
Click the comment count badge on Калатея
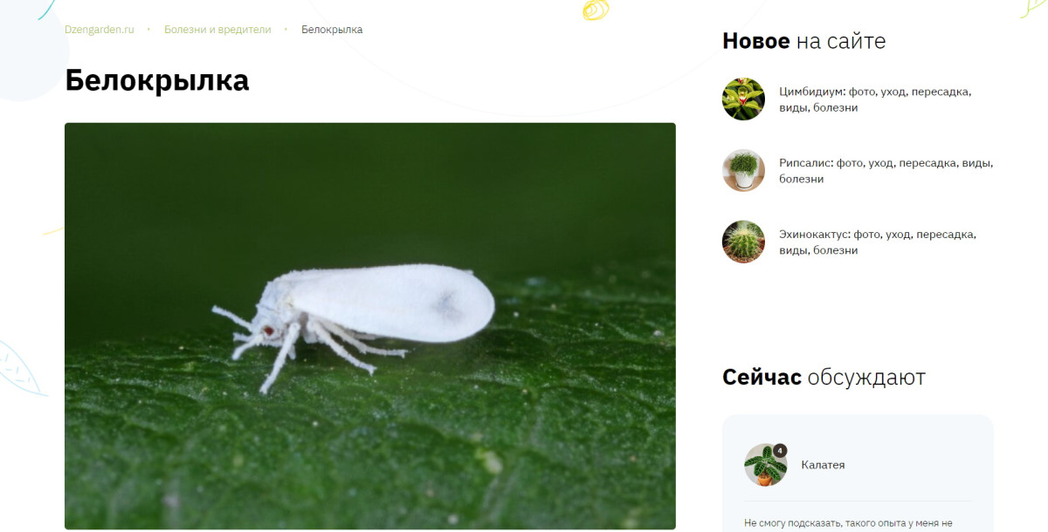pyautogui.click(x=780, y=450)
